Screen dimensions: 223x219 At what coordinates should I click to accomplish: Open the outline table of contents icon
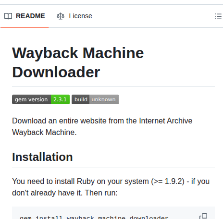point(218,16)
